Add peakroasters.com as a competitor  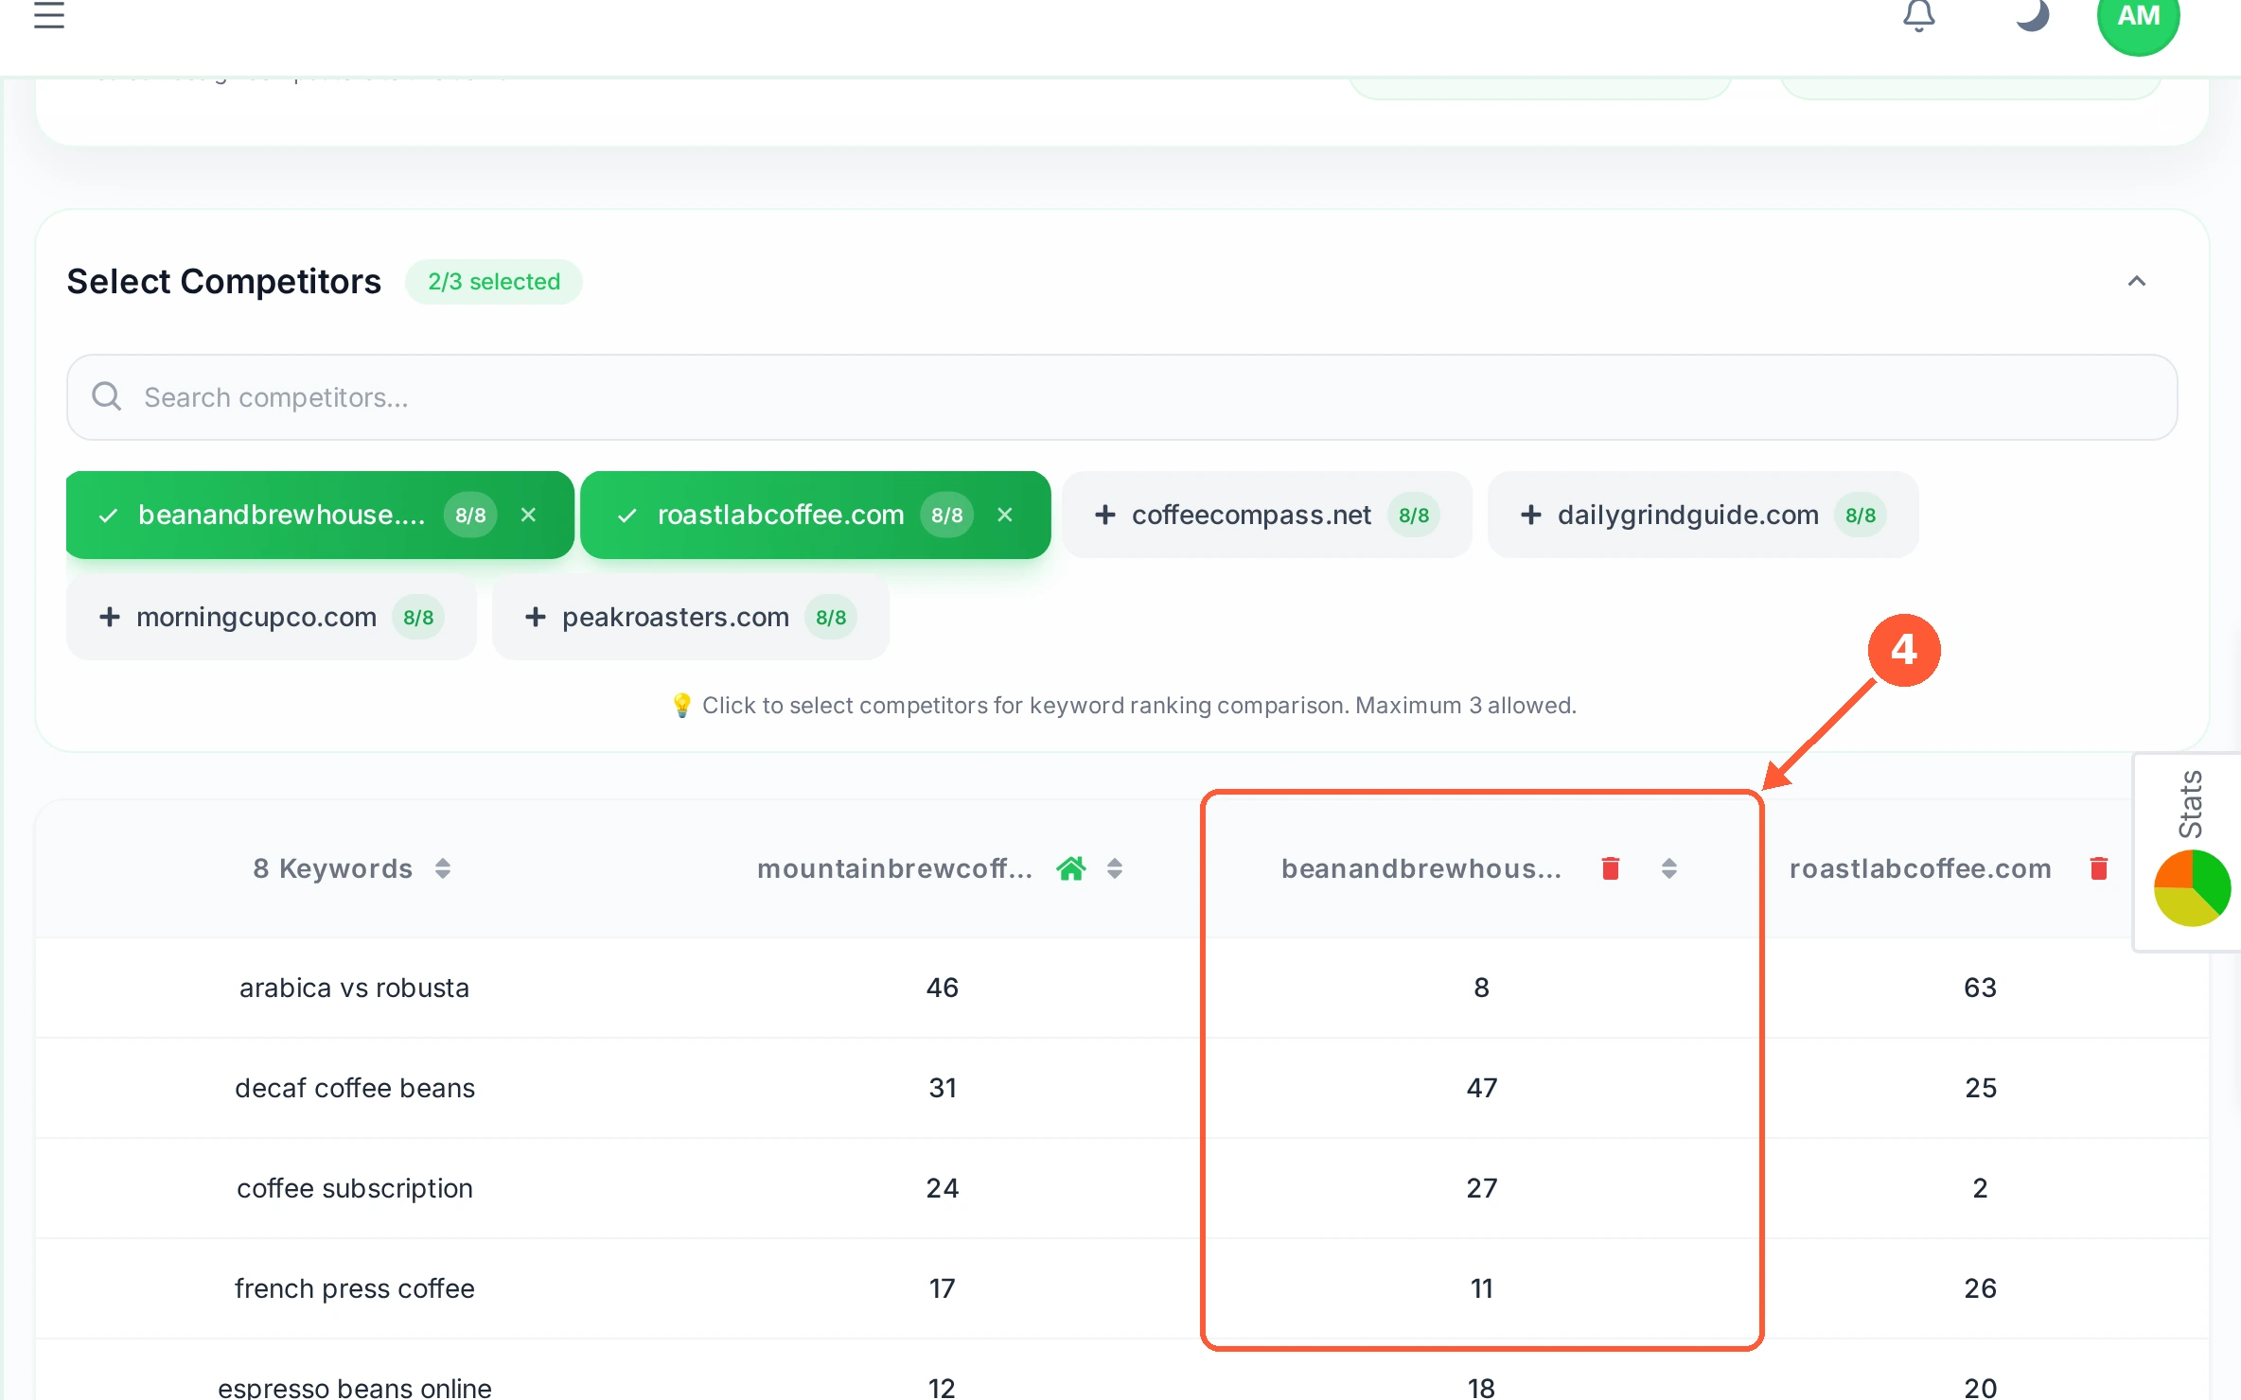(691, 617)
